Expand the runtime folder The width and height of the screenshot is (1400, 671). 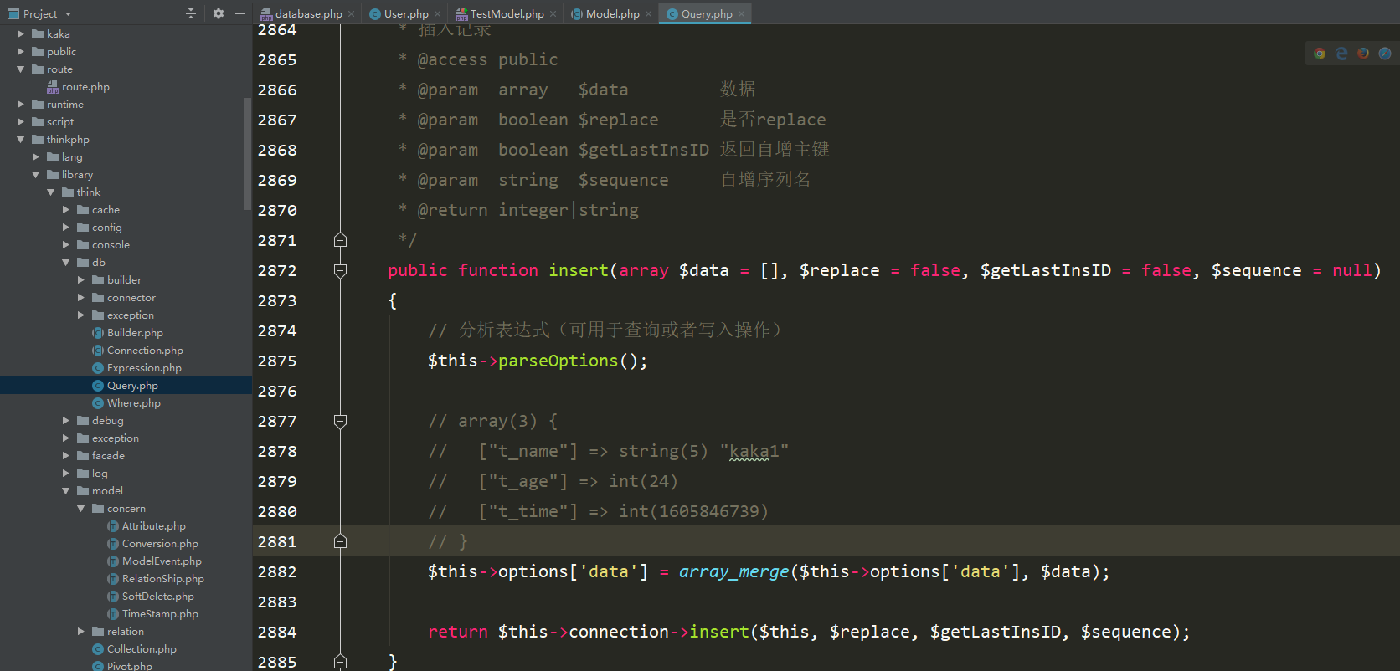pyautogui.click(x=21, y=105)
